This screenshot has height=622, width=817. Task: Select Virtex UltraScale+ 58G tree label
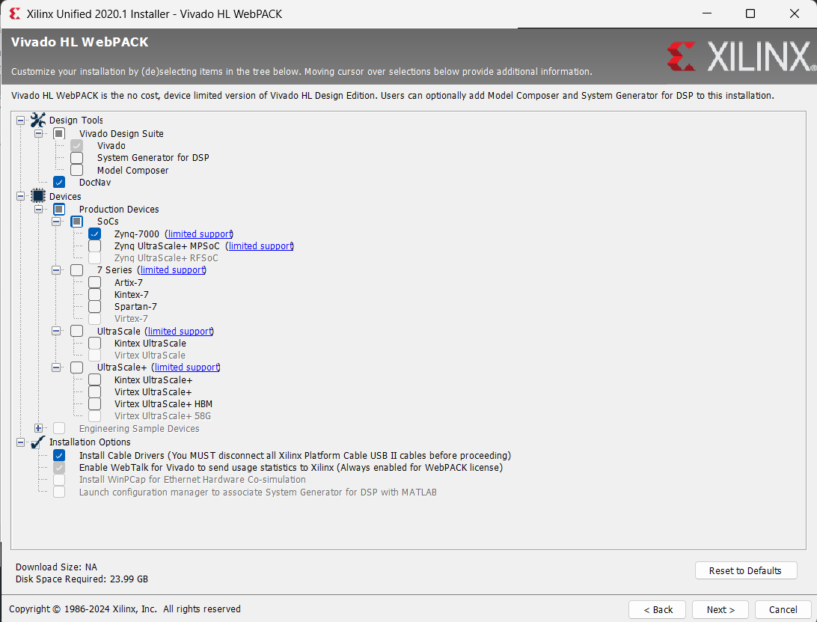click(x=162, y=416)
